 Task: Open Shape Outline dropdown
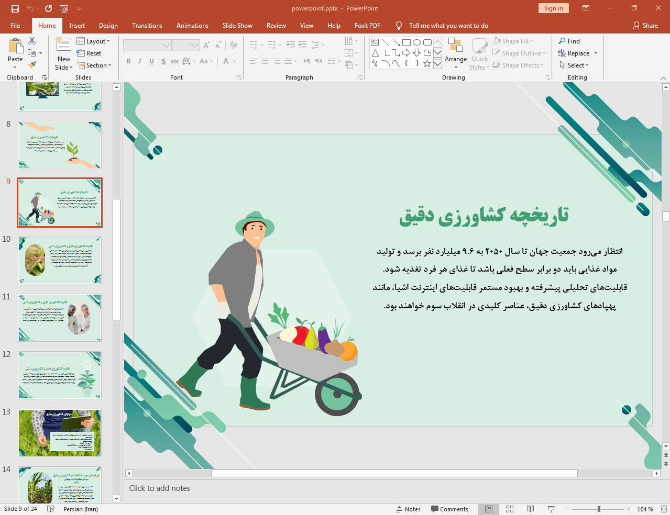click(519, 53)
